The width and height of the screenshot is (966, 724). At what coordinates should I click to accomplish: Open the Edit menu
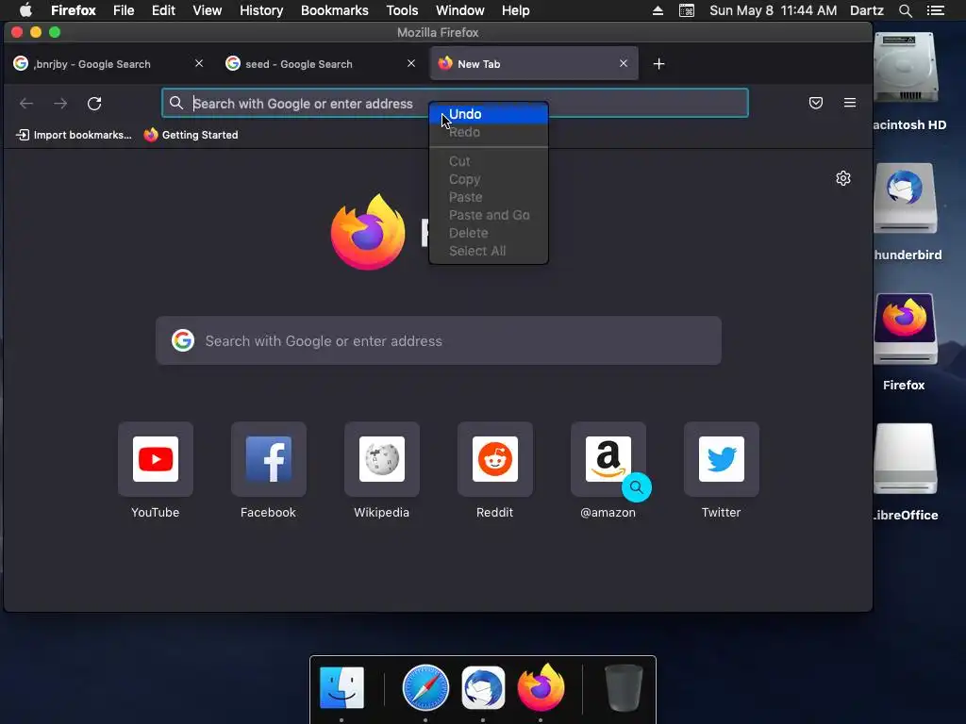(x=163, y=10)
